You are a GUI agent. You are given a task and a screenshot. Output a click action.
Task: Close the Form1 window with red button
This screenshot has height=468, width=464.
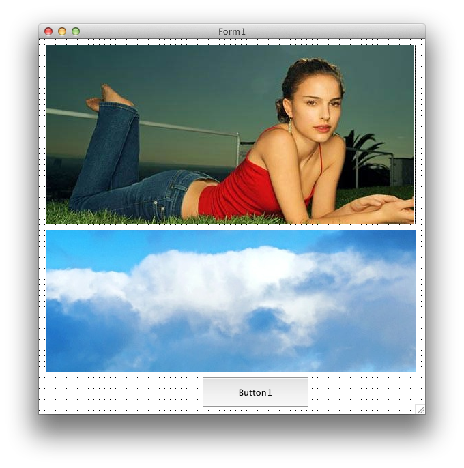[48, 31]
